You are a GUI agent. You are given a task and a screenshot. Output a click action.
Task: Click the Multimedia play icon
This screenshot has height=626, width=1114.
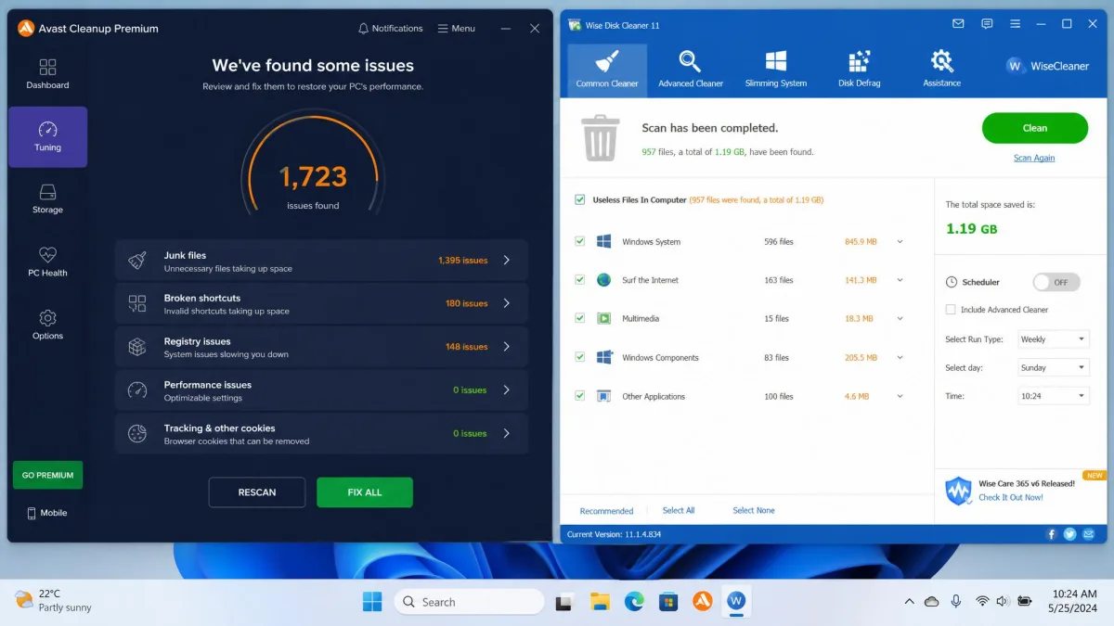coord(603,318)
